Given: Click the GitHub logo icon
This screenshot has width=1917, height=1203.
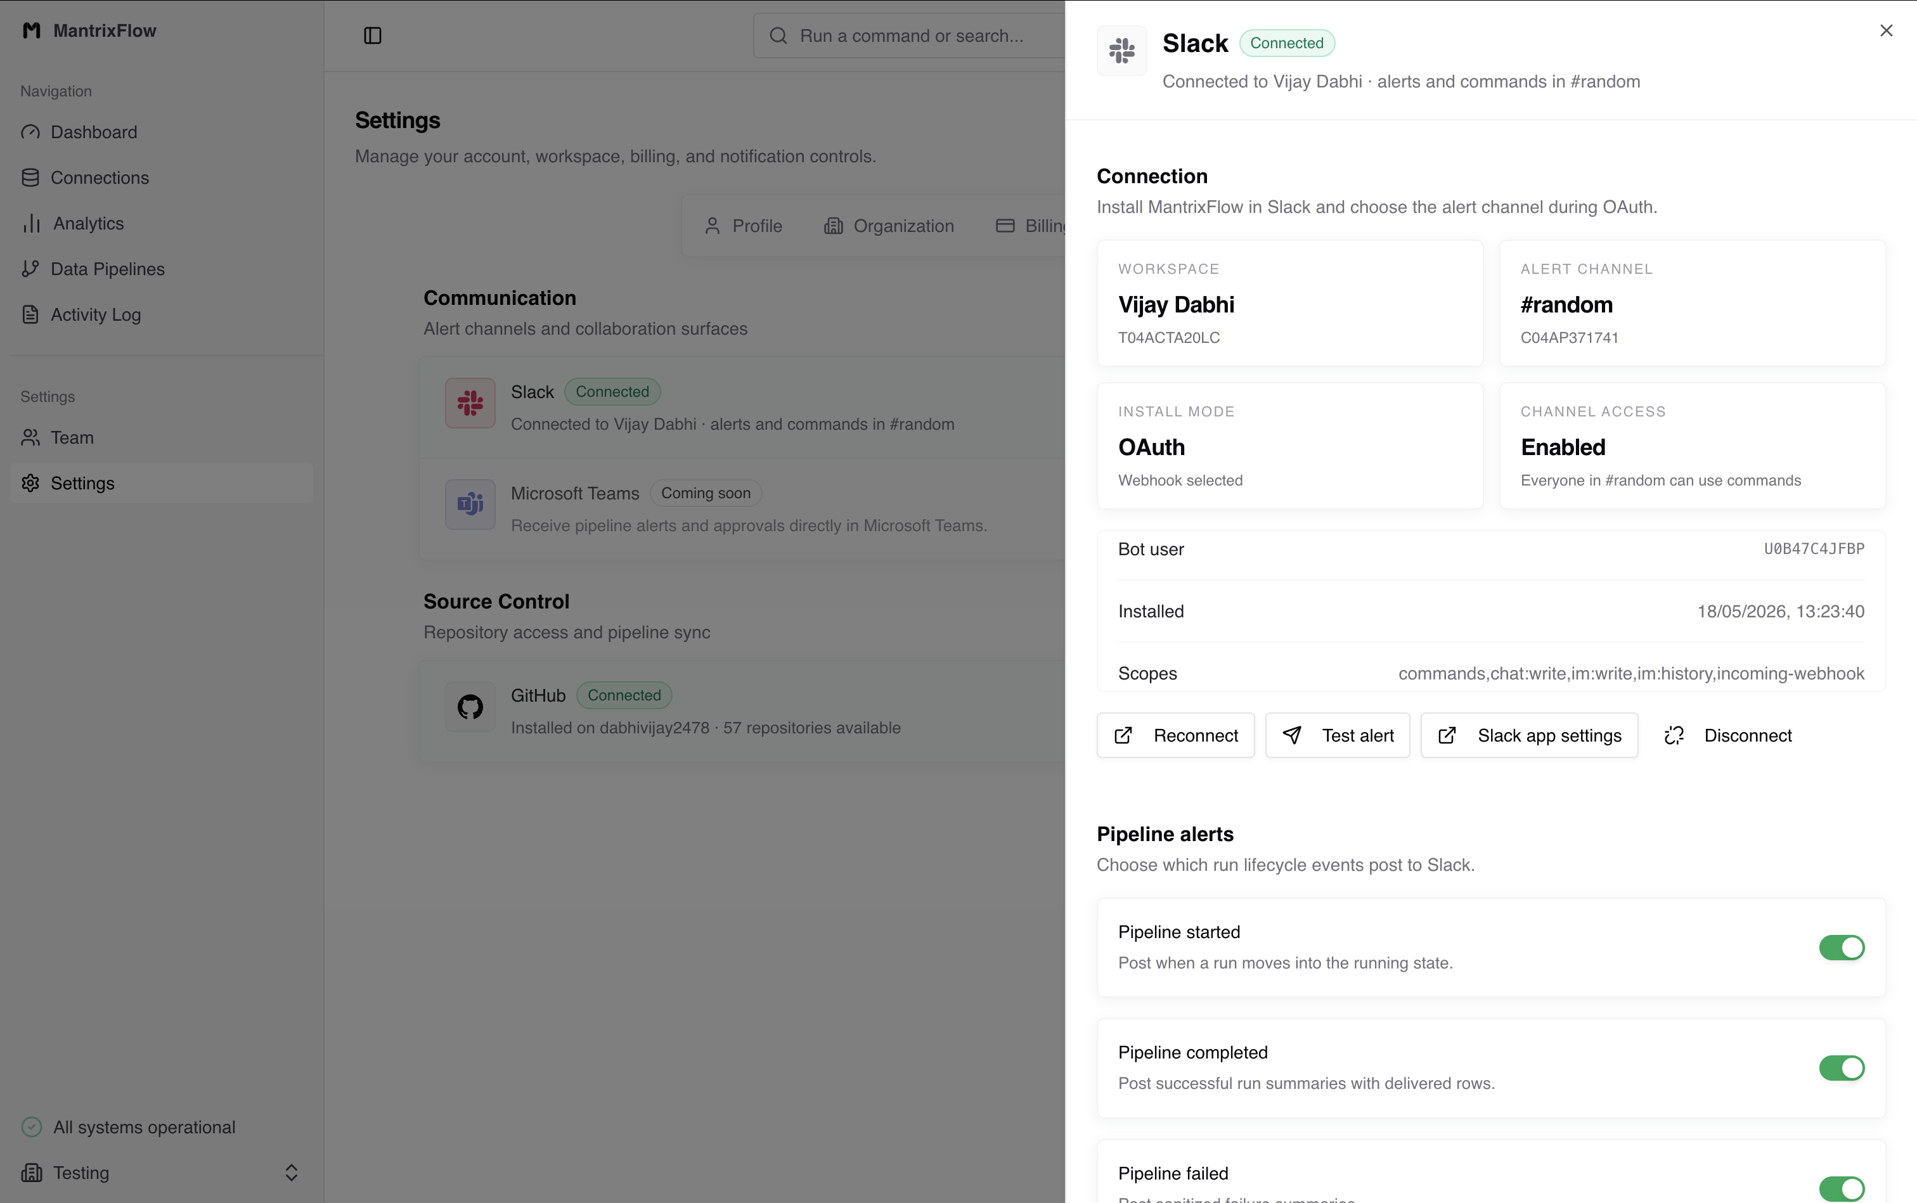Looking at the screenshot, I should (x=470, y=707).
